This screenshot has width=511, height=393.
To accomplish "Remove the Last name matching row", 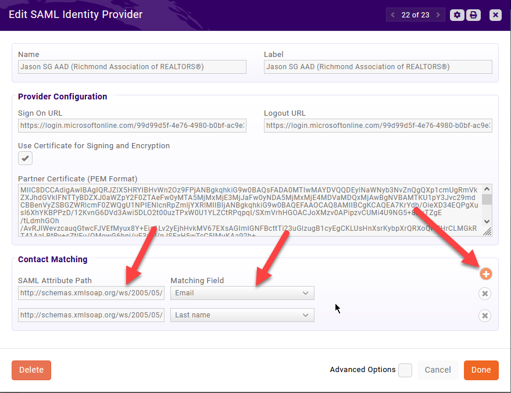I will [484, 316].
